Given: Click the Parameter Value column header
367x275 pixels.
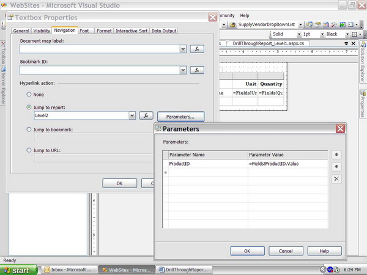Looking at the screenshot, I should 288,155.
